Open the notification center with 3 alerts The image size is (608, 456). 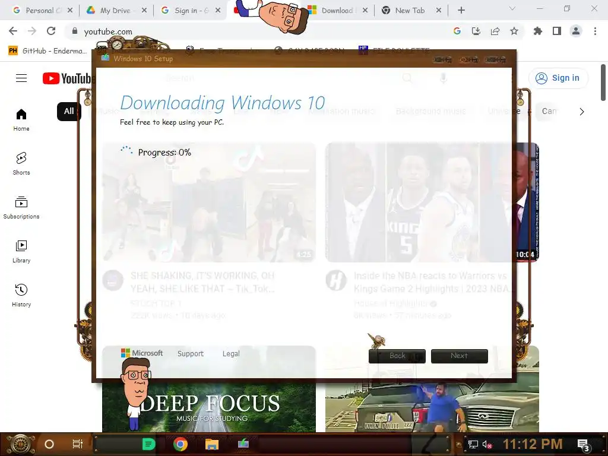click(x=583, y=445)
